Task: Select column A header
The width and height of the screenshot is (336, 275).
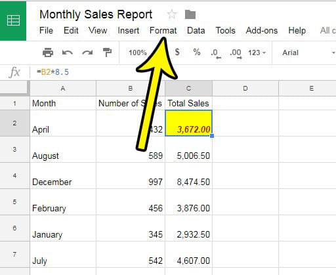Action: pyautogui.click(x=63, y=89)
